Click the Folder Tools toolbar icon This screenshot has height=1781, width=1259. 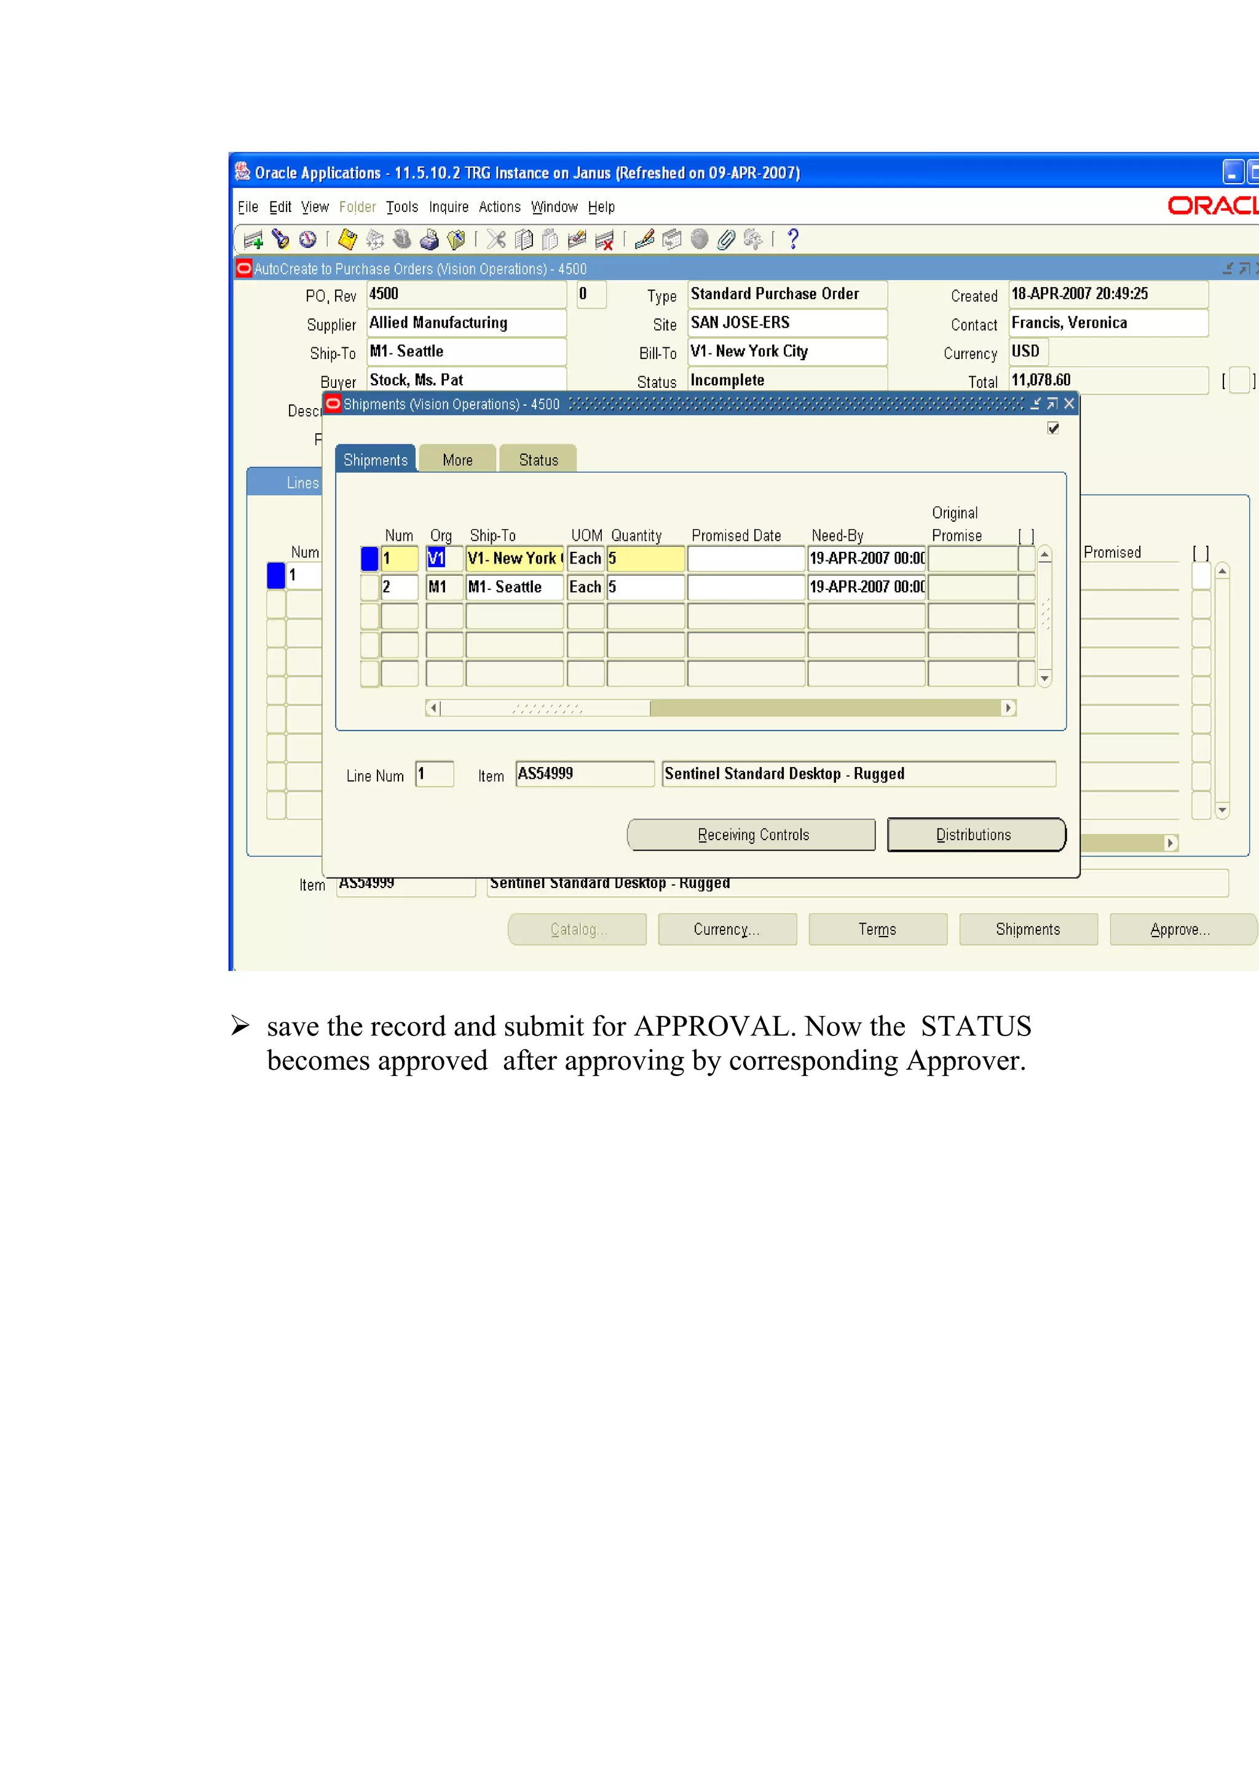(x=752, y=240)
